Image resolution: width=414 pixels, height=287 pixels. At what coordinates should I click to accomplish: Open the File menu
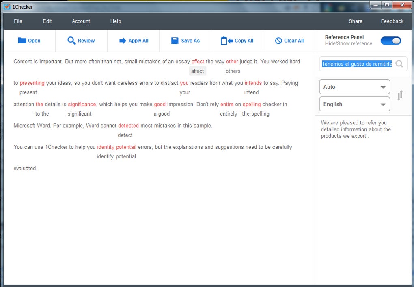tap(18, 21)
